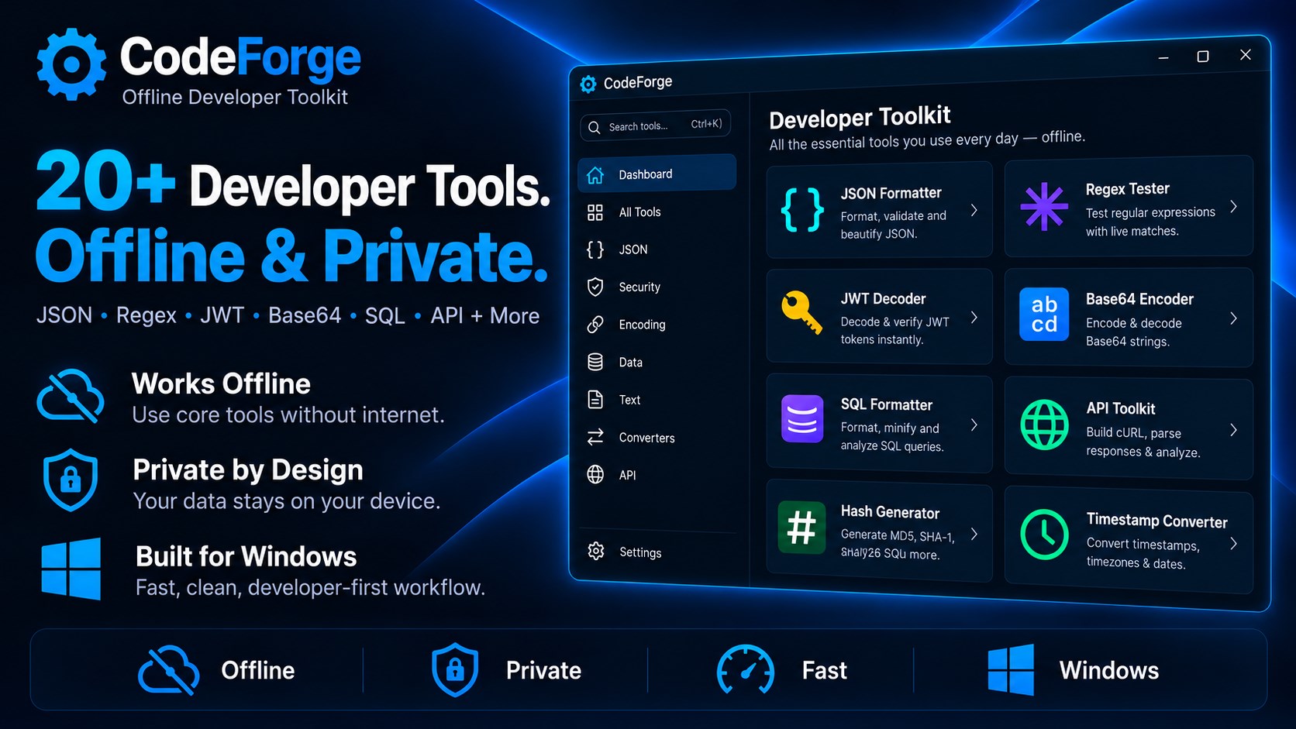Expand the JWT Decoder card chevron
This screenshot has height=729, width=1296.
(974, 318)
